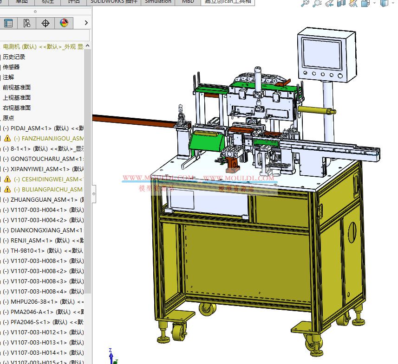The width and height of the screenshot is (398, 364).
Task: Activate the Zoom to Area tool
Action: (317, 4)
